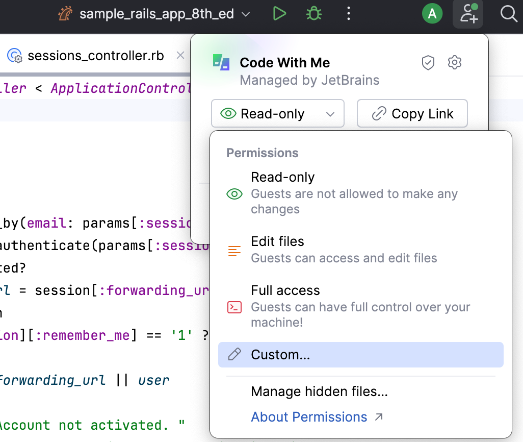
Task: Click the gear icon on sessions_controller.rb tab
Action: click(14, 56)
